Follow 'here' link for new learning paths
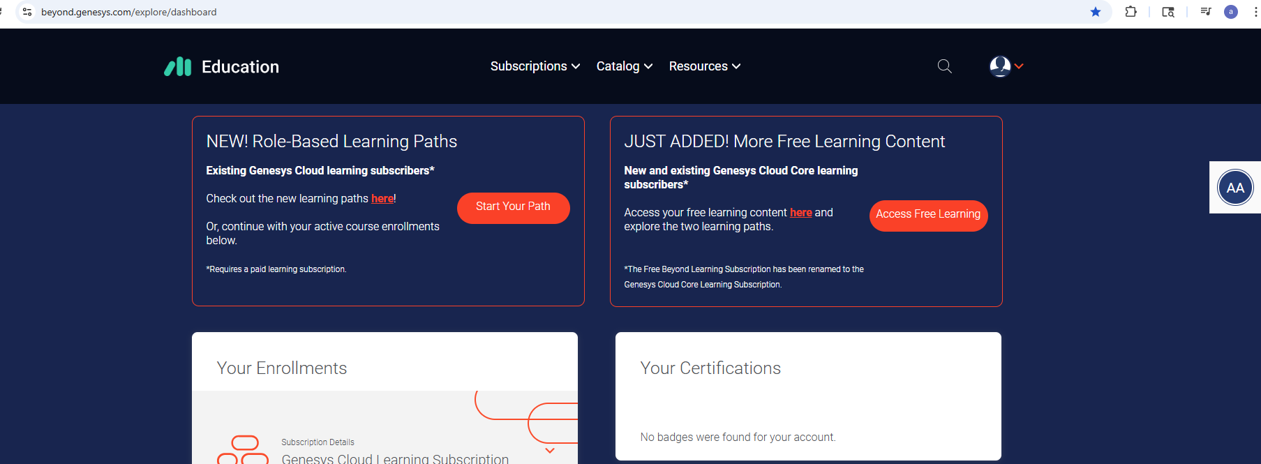1261x464 pixels. point(382,199)
